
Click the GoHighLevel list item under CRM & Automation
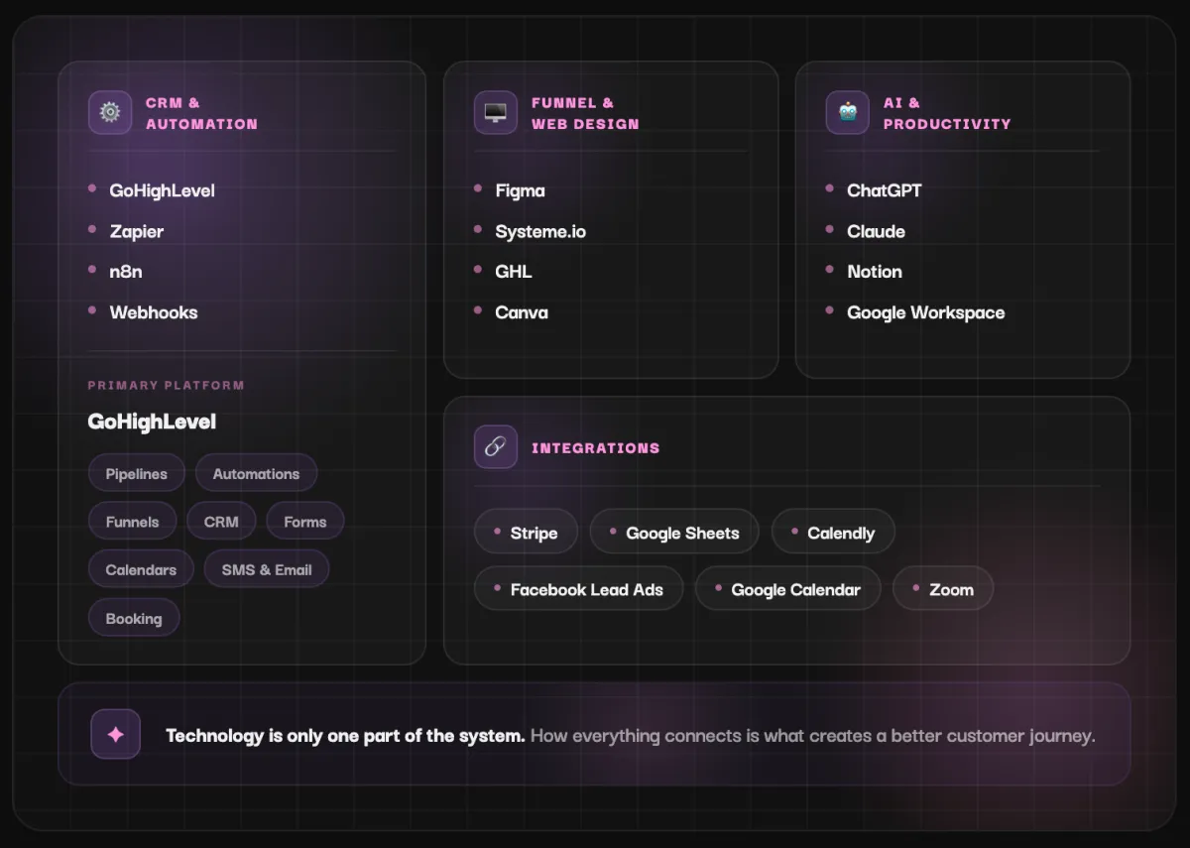(162, 190)
